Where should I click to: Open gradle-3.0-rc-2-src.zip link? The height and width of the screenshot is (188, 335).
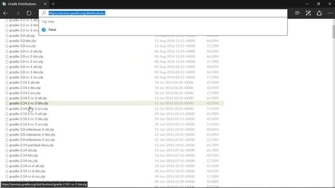point(26,62)
